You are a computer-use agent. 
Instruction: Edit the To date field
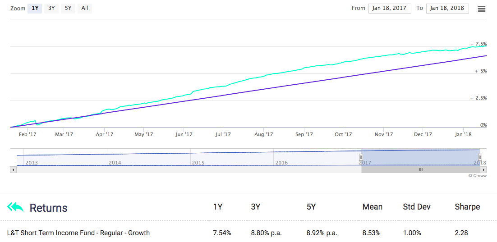447,8
